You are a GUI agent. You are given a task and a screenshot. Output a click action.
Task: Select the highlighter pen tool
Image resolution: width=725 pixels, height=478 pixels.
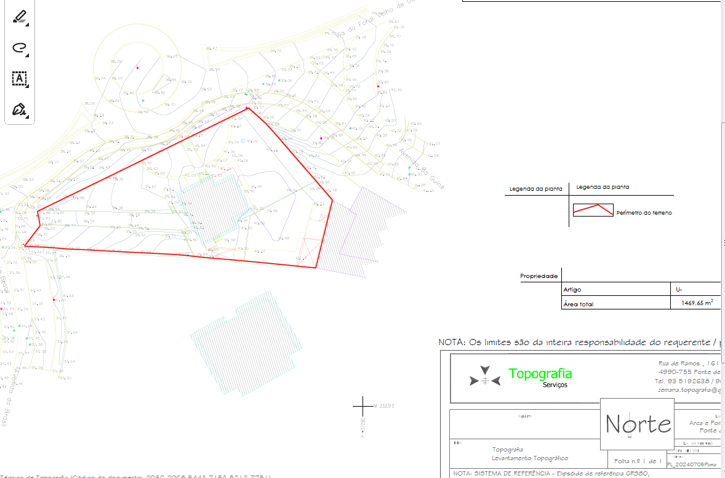click(x=18, y=16)
